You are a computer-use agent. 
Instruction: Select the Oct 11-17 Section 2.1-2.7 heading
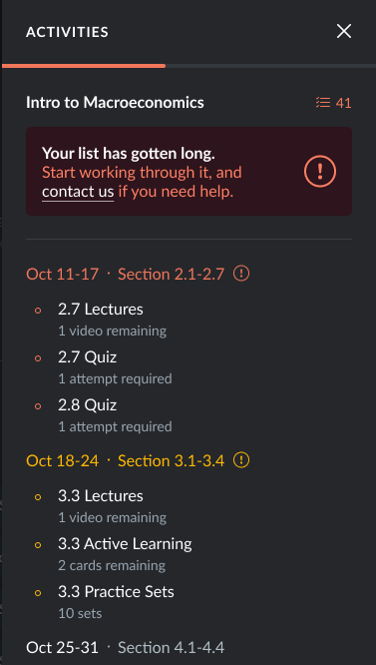pos(125,274)
